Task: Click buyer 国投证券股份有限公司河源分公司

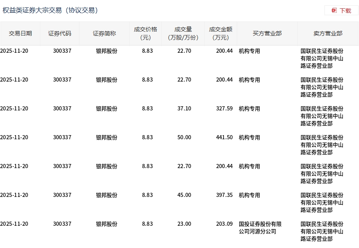Action: click(x=260, y=227)
